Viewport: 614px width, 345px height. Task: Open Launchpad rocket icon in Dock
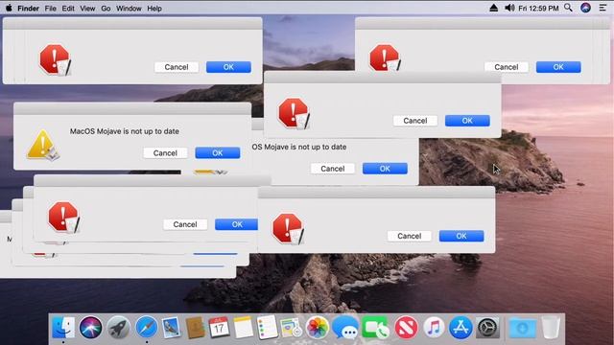coord(119,328)
